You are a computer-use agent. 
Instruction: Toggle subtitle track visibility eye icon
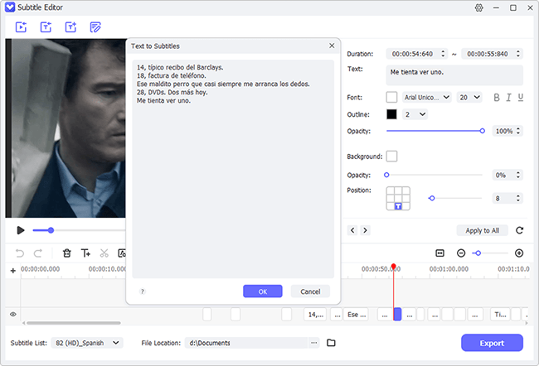pyautogui.click(x=13, y=314)
